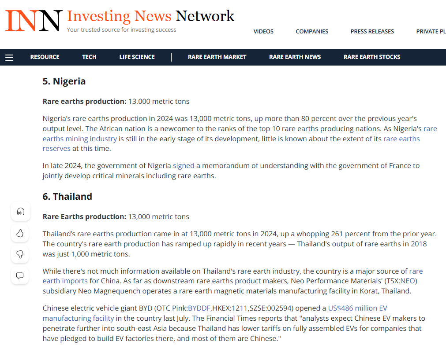Click the INN logo
Viewport: 446px width, 348px height.
coord(34,20)
